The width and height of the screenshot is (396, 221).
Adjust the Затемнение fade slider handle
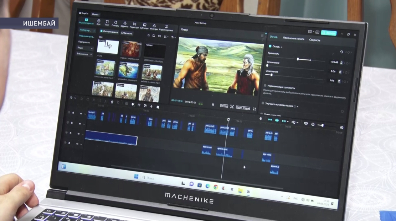pos(267,66)
